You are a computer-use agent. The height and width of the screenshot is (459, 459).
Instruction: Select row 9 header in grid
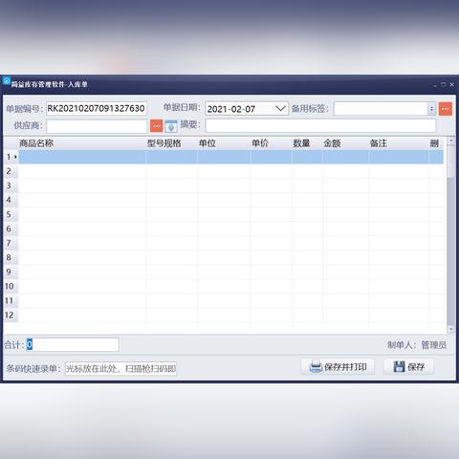[x=11, y=272]
